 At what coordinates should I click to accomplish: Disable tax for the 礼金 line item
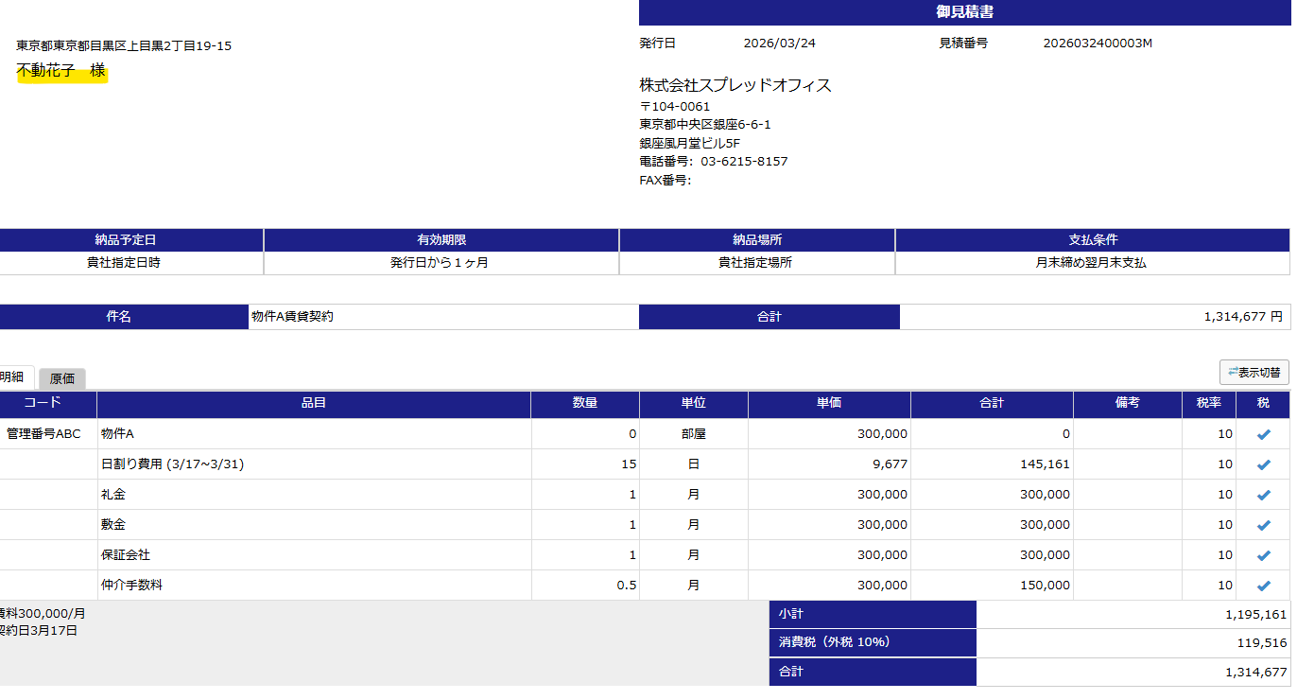[x=1263, y=495]
